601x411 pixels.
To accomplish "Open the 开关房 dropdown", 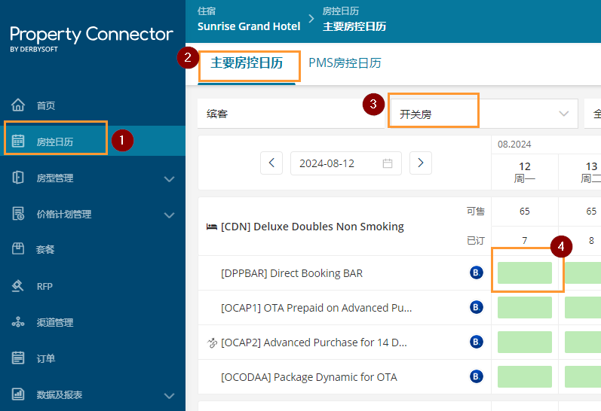I will click(483, 114).
